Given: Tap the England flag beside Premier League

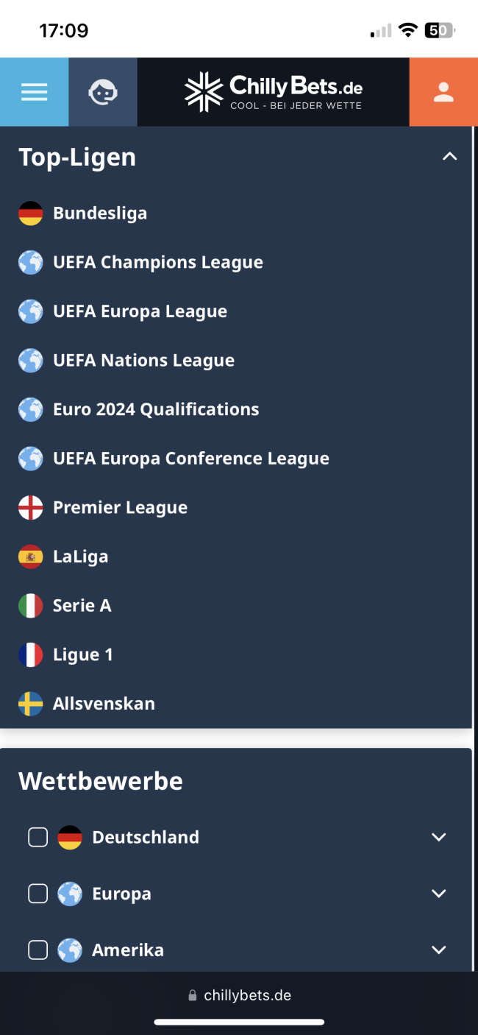Looking at the screenshot, I should (x=31, y=508).
